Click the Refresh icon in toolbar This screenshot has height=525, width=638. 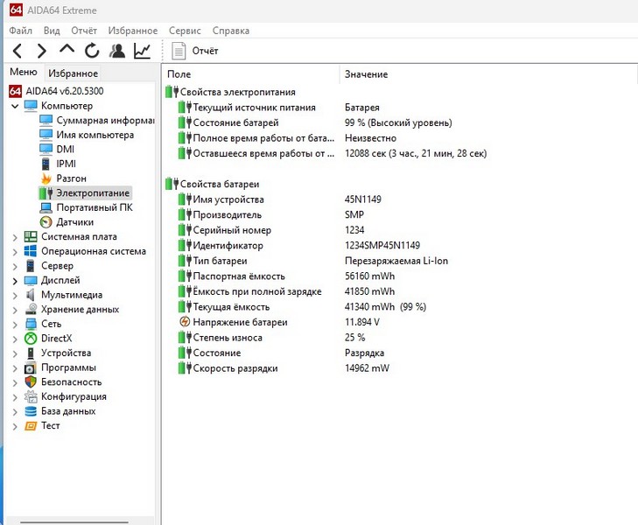click(x=92, y=51)
